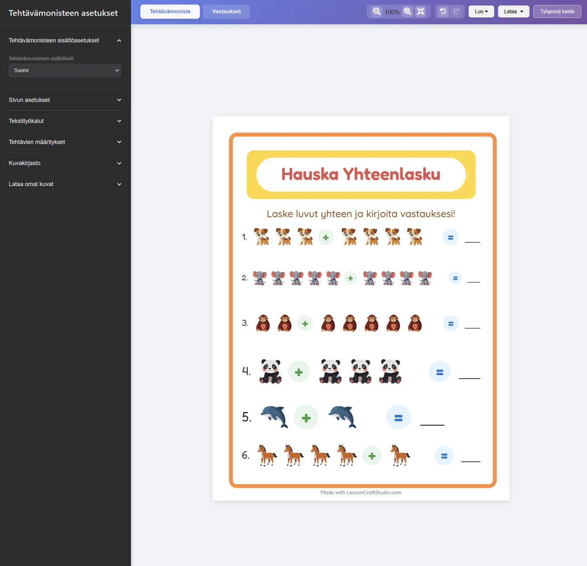Click the blue equals sign in problem 5
This screenshot has height=566, width=587.
(x=399, y=417)
